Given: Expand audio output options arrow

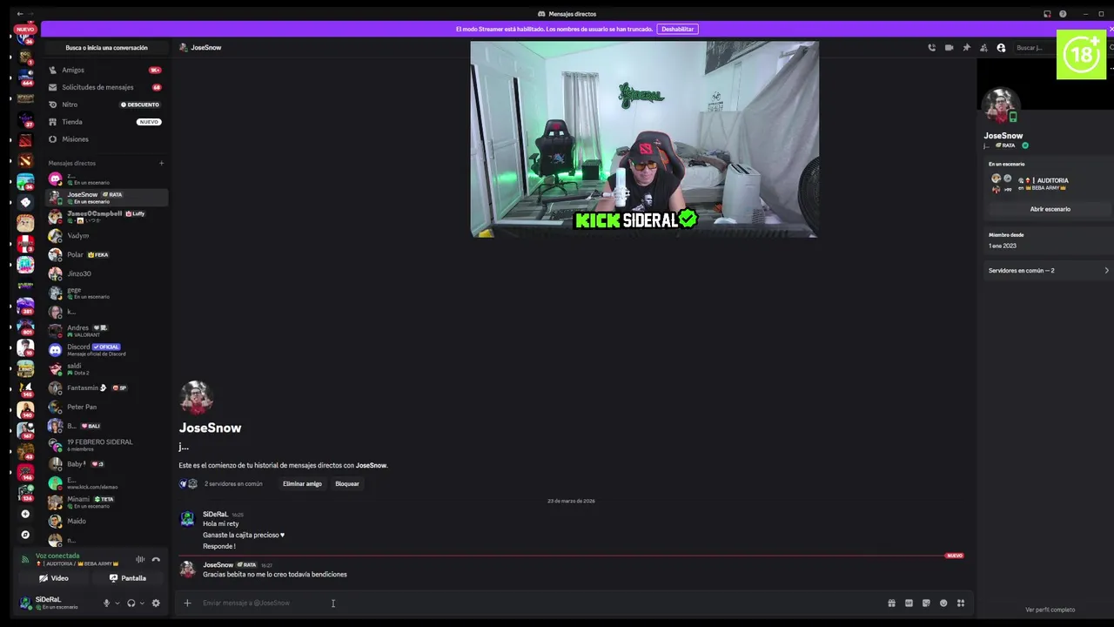Looking at the screenshot, I should coord(142,603).
